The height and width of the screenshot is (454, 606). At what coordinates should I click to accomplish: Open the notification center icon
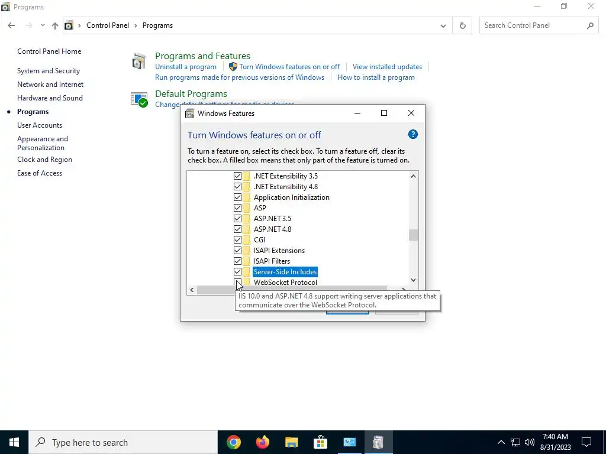coord(586,442)
